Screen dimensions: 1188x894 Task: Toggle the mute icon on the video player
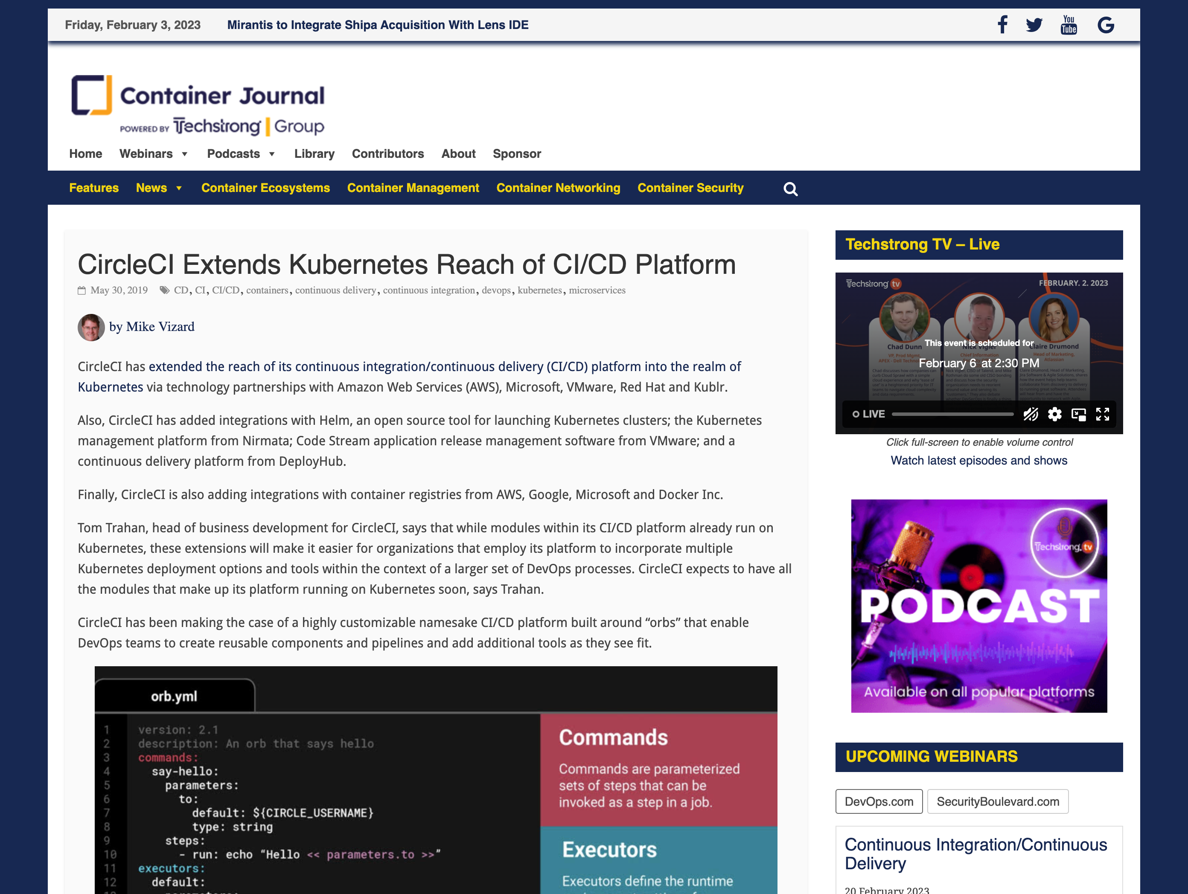1031,414
